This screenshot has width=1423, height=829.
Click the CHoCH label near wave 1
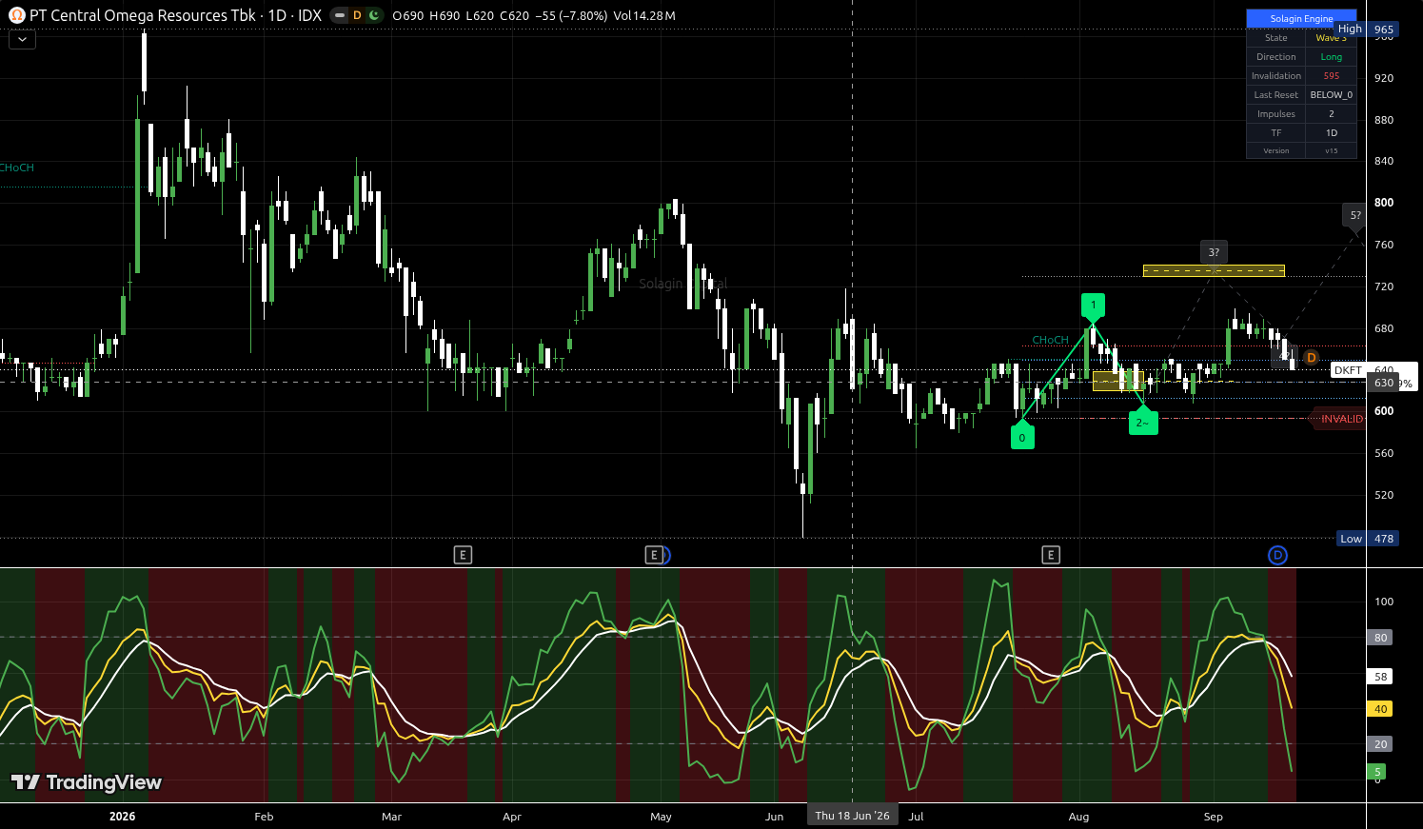tap(1050, 340)
